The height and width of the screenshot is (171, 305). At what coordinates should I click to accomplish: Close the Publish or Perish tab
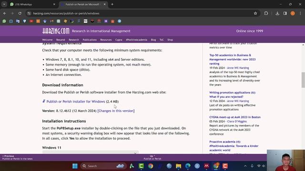pos(105,4)
